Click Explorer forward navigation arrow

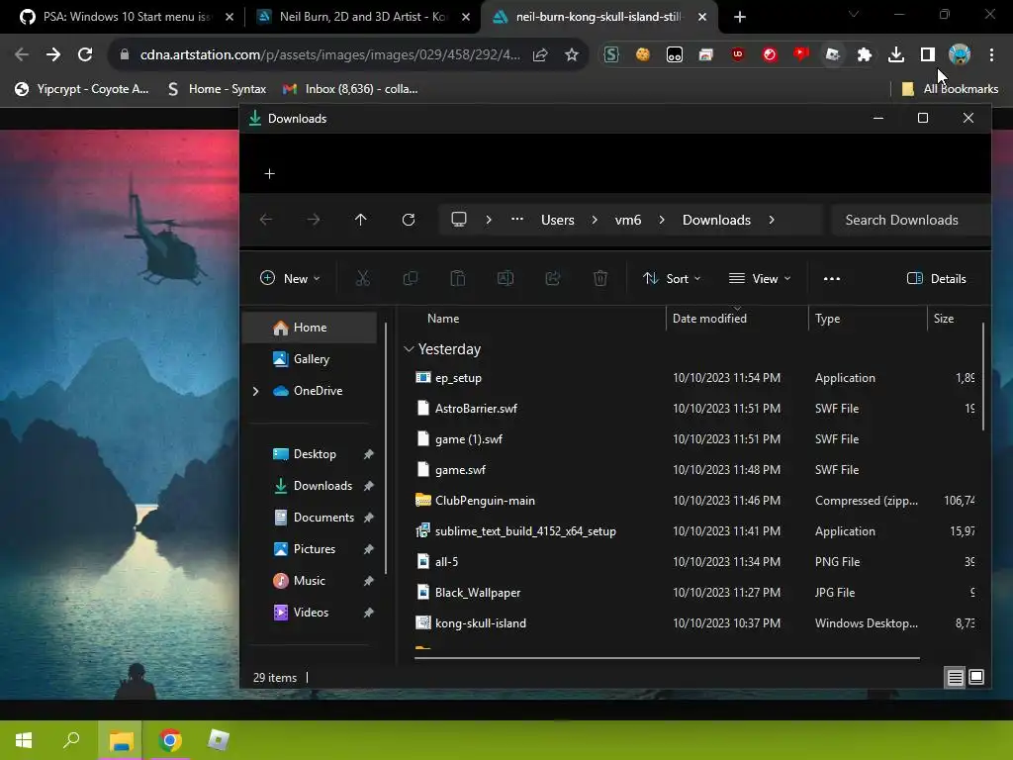click(314, 220)
